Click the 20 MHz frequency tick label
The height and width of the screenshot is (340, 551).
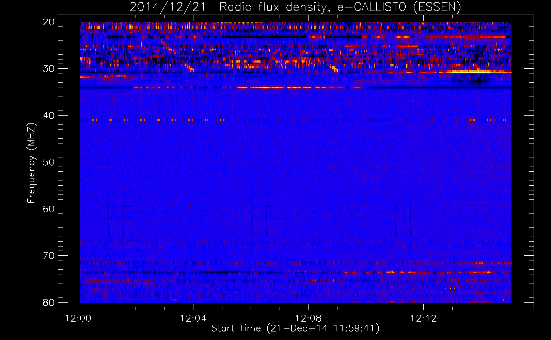49,22
